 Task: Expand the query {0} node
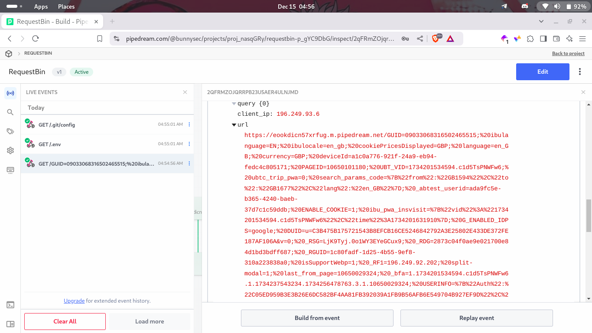coord(234,104)
